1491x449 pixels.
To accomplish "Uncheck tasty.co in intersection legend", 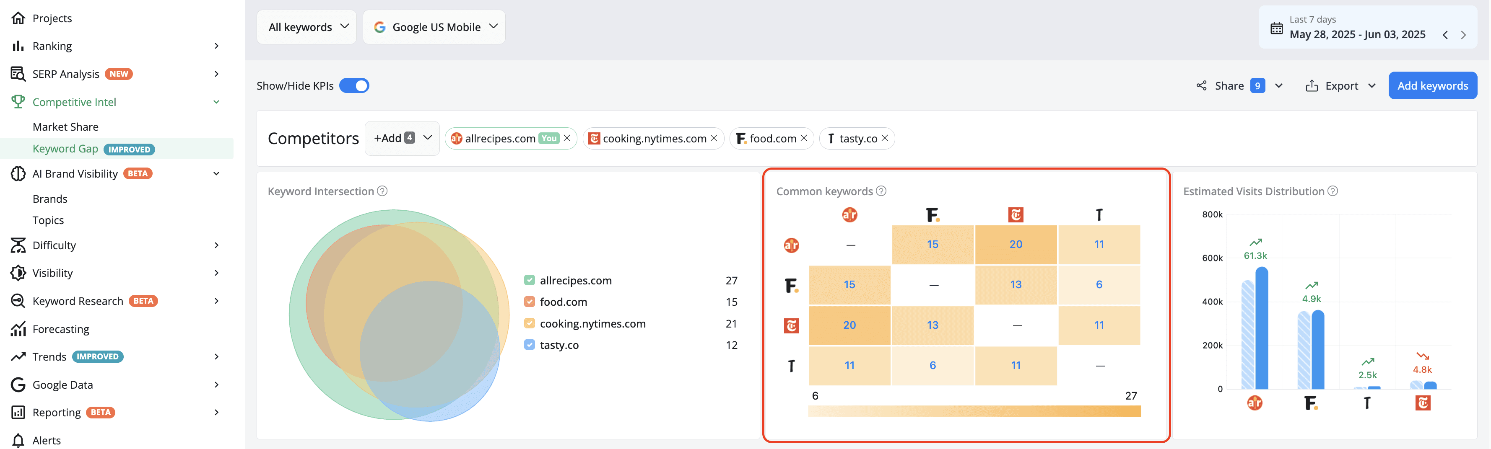I will point(529,345).
